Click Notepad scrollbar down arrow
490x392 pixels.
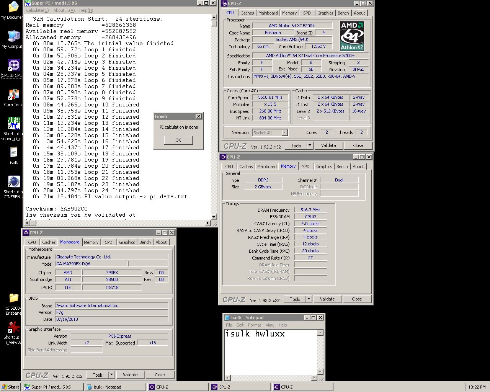pyautogui.click(x=320, y=371)
